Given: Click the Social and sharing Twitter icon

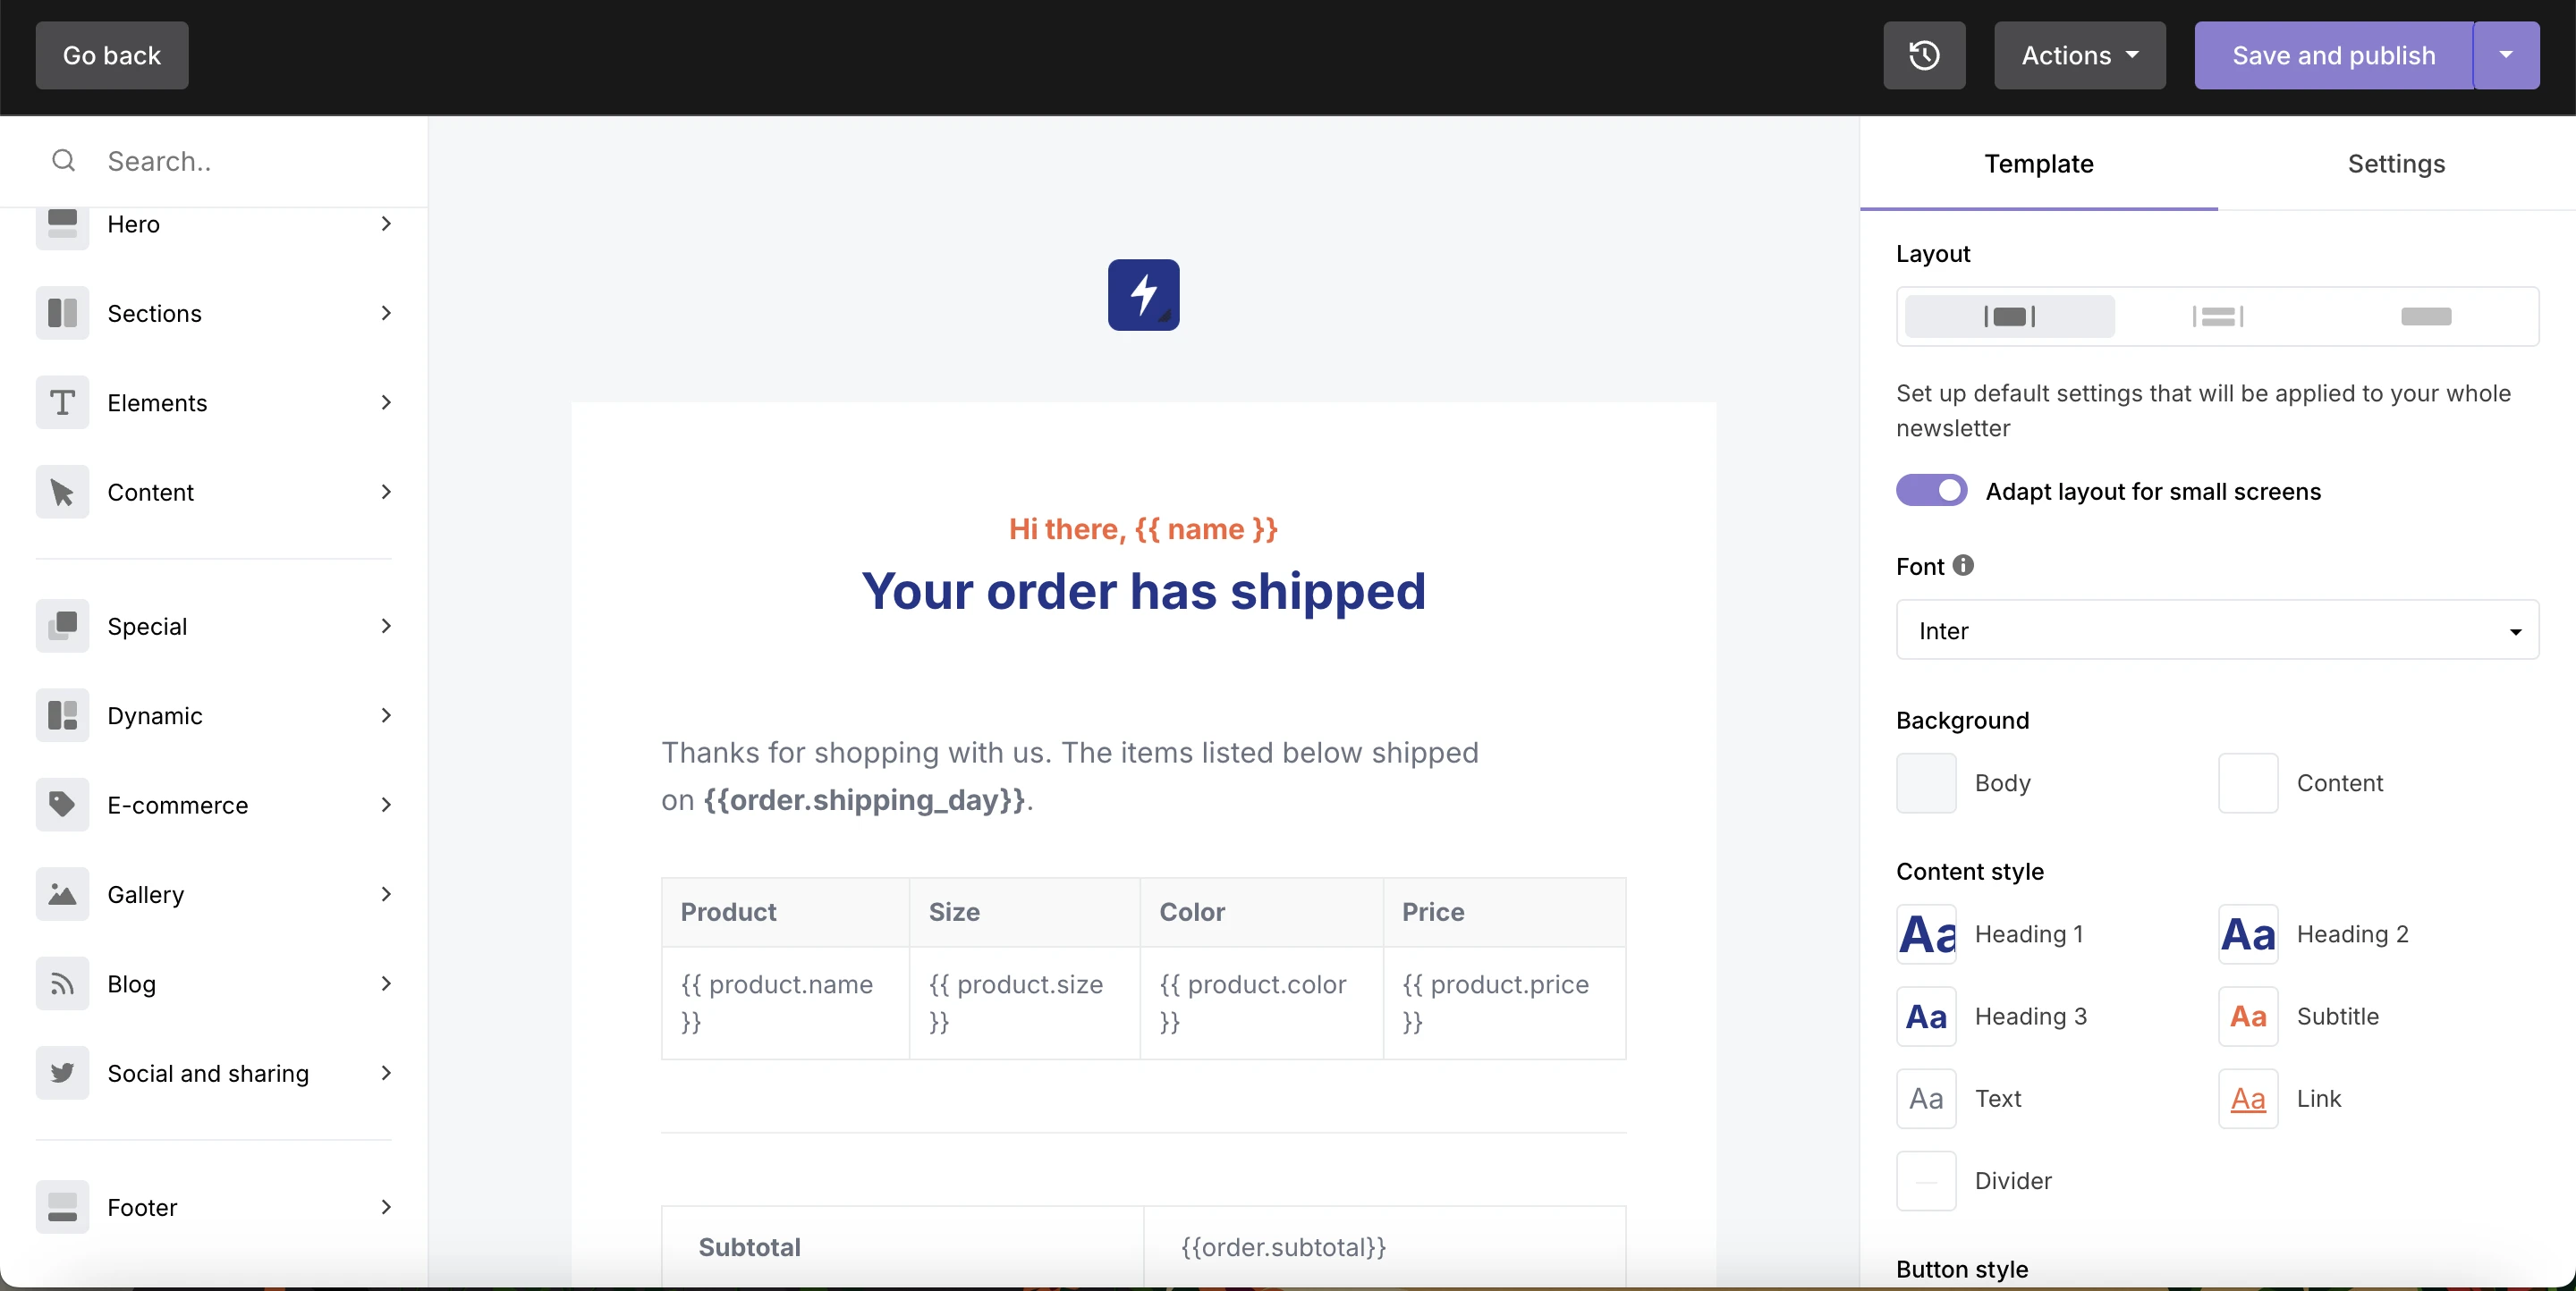Looking at the screenshot, I should (62, 1073).
